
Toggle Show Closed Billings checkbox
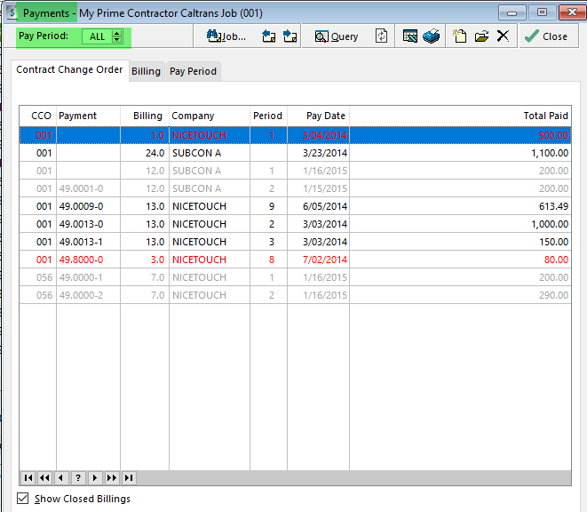point(22,499)
